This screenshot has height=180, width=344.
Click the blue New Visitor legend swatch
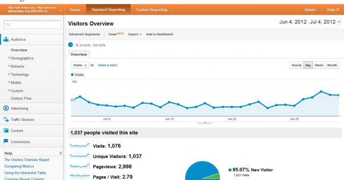tap(230, 170)
